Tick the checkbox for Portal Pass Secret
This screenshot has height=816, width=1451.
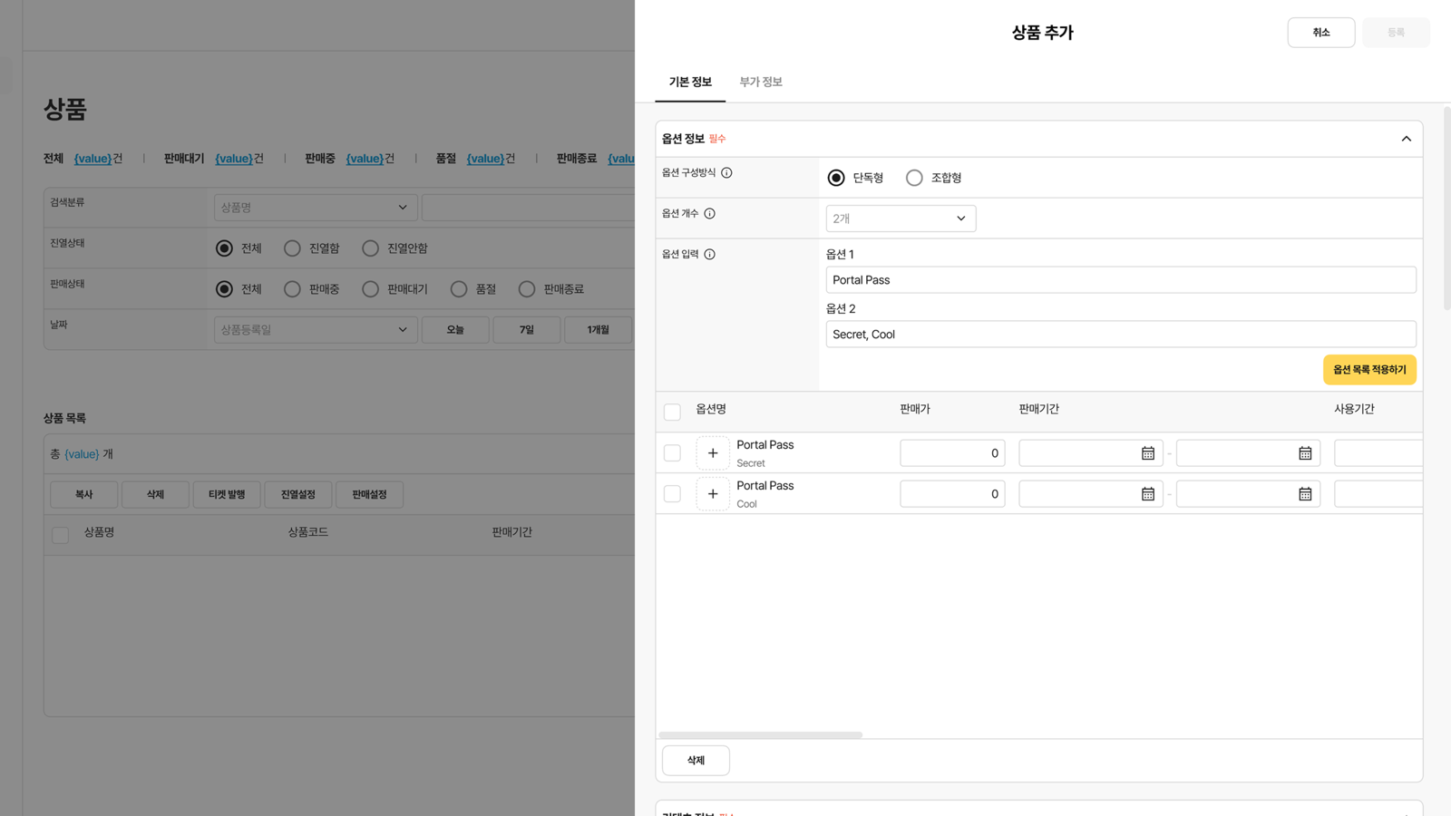click(x=672, y=452)
